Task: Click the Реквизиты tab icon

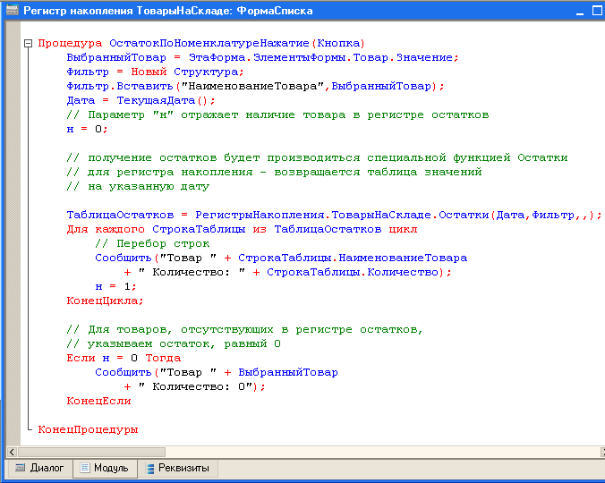Action: pos(150,468)
